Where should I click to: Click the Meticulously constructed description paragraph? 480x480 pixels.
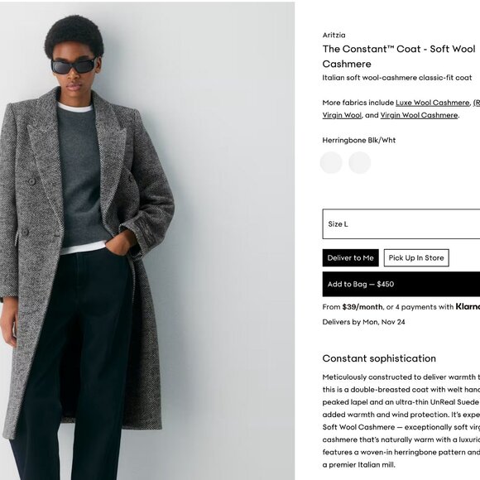click(x=401, y=421)
